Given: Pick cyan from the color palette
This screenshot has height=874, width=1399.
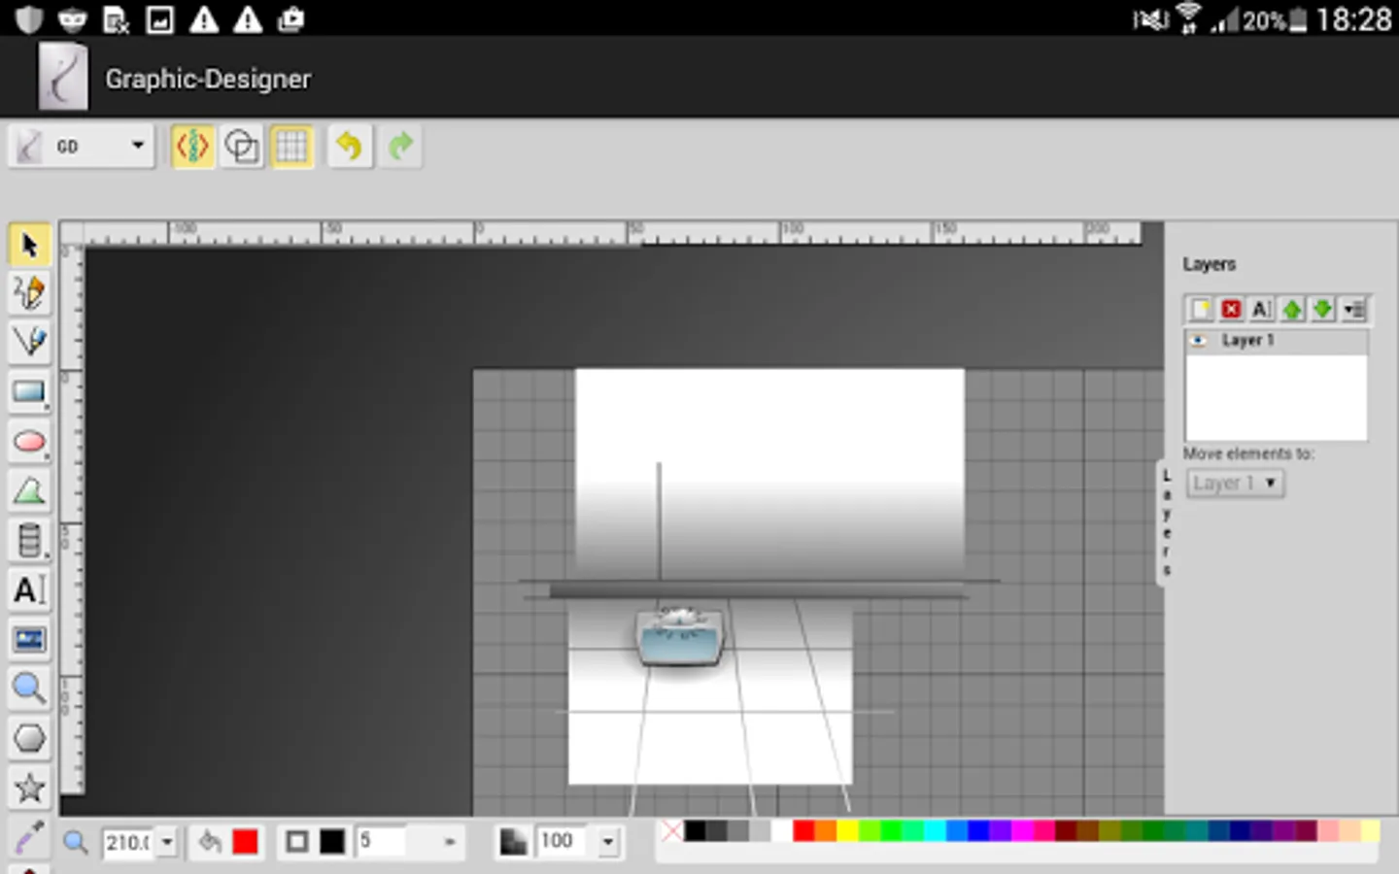Looking at the screenshot, I should [x=936, y=830].
